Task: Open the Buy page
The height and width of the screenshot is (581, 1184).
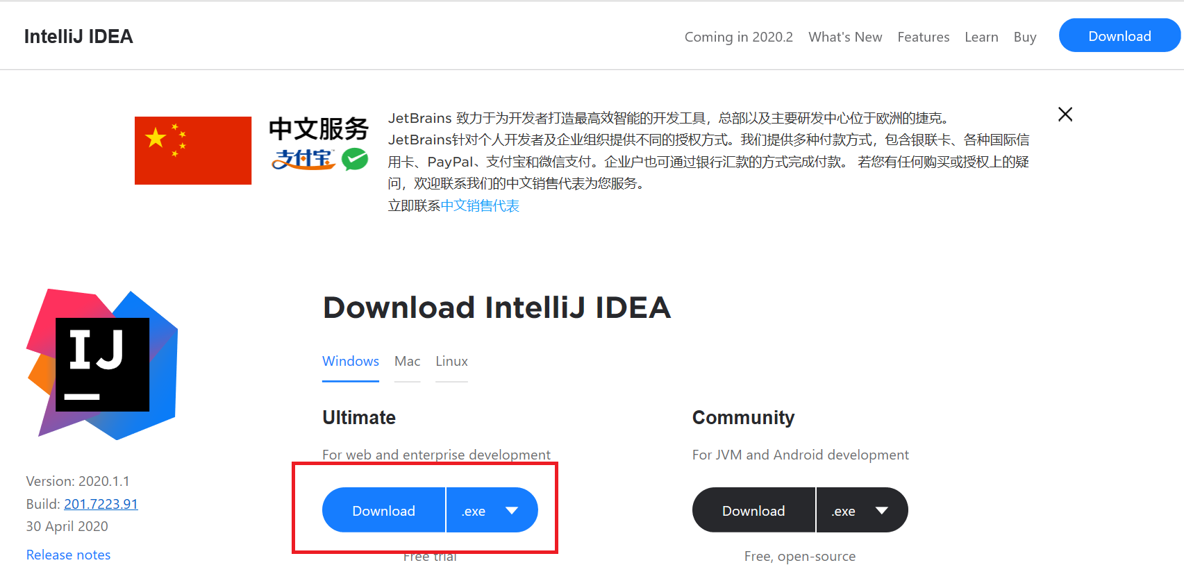Action: click(x=1025, y=37)
